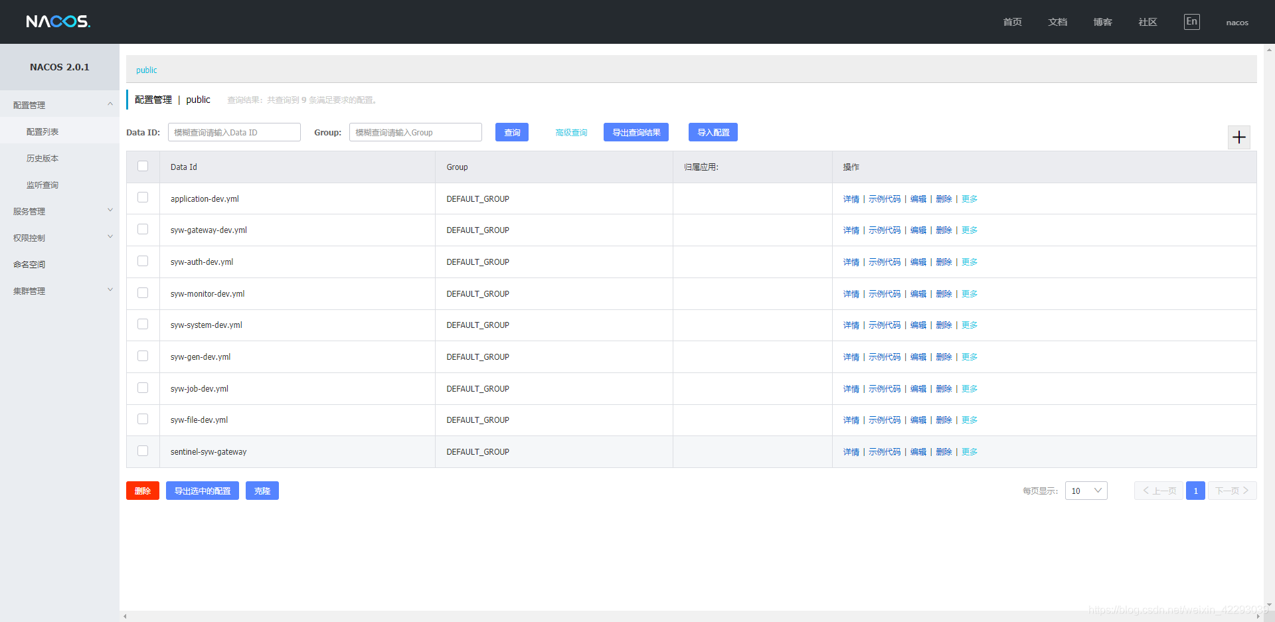Collapse the 配置管理 sidebar menu
Viewport: 1275px width, 622px height.
pos(60,105)
